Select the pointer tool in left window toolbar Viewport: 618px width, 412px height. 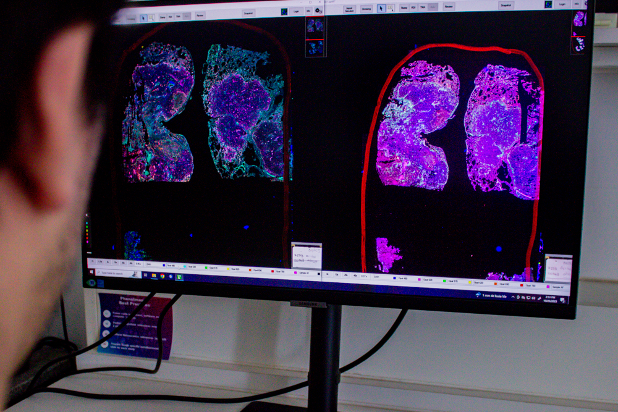pyautogui.click(x=143, y=18)
